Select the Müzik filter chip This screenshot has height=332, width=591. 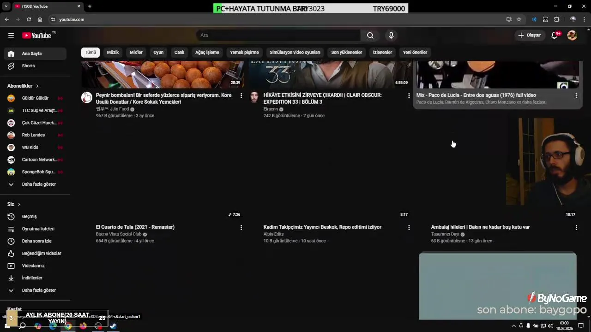(x=113, y=53)
